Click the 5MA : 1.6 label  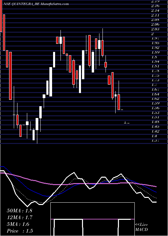[18, 224]
